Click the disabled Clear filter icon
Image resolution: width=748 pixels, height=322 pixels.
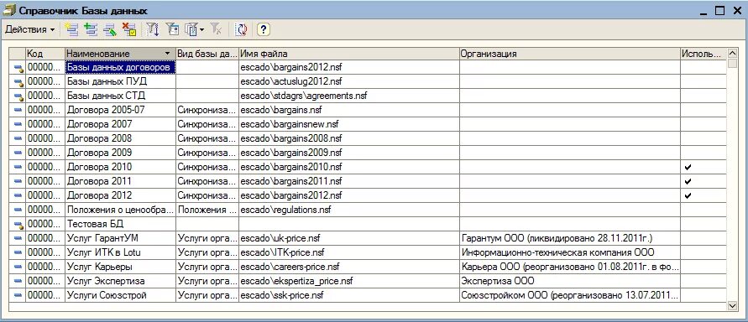216,29
